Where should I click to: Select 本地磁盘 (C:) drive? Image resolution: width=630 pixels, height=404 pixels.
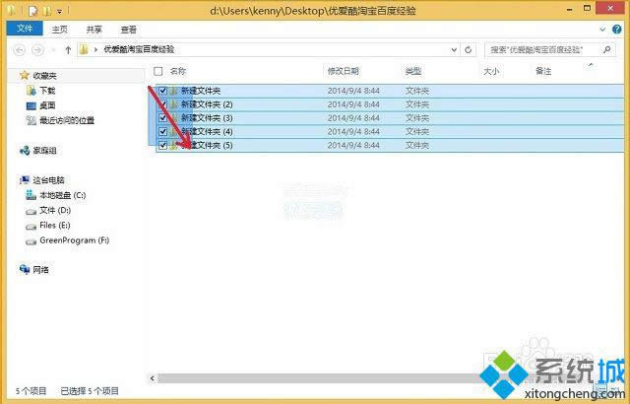[62, 195]
